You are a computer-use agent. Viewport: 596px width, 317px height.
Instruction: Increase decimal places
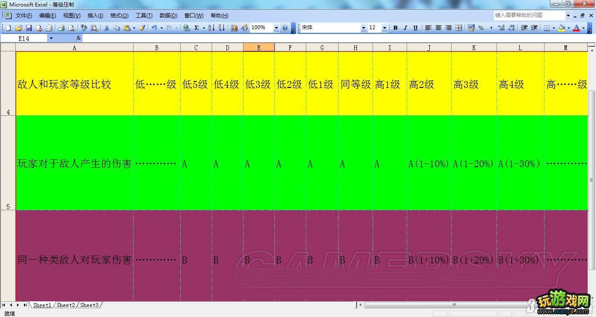(501, 28)
